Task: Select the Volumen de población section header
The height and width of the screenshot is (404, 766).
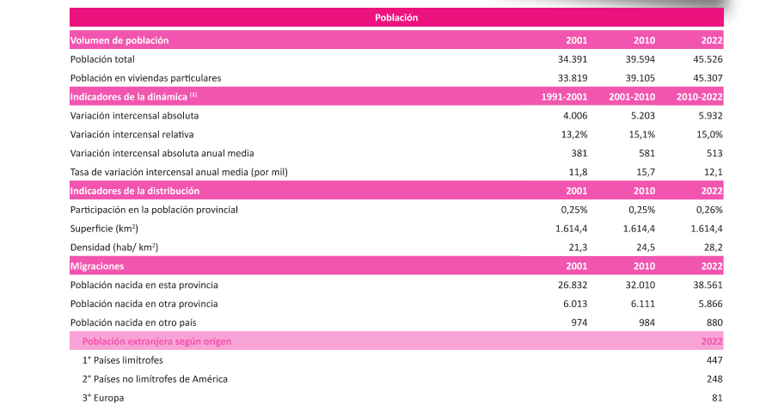Action: pos(119,40)
